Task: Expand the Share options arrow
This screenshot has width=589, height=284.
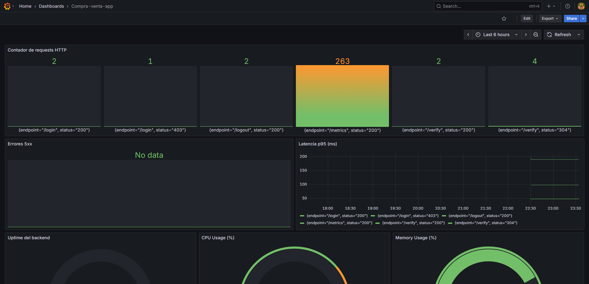Action: (583, 19)
